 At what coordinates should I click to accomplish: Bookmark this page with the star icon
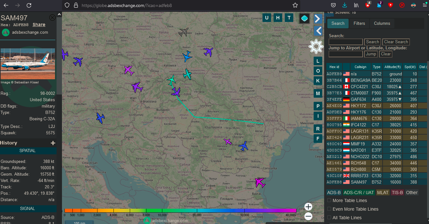coord(295,5)
